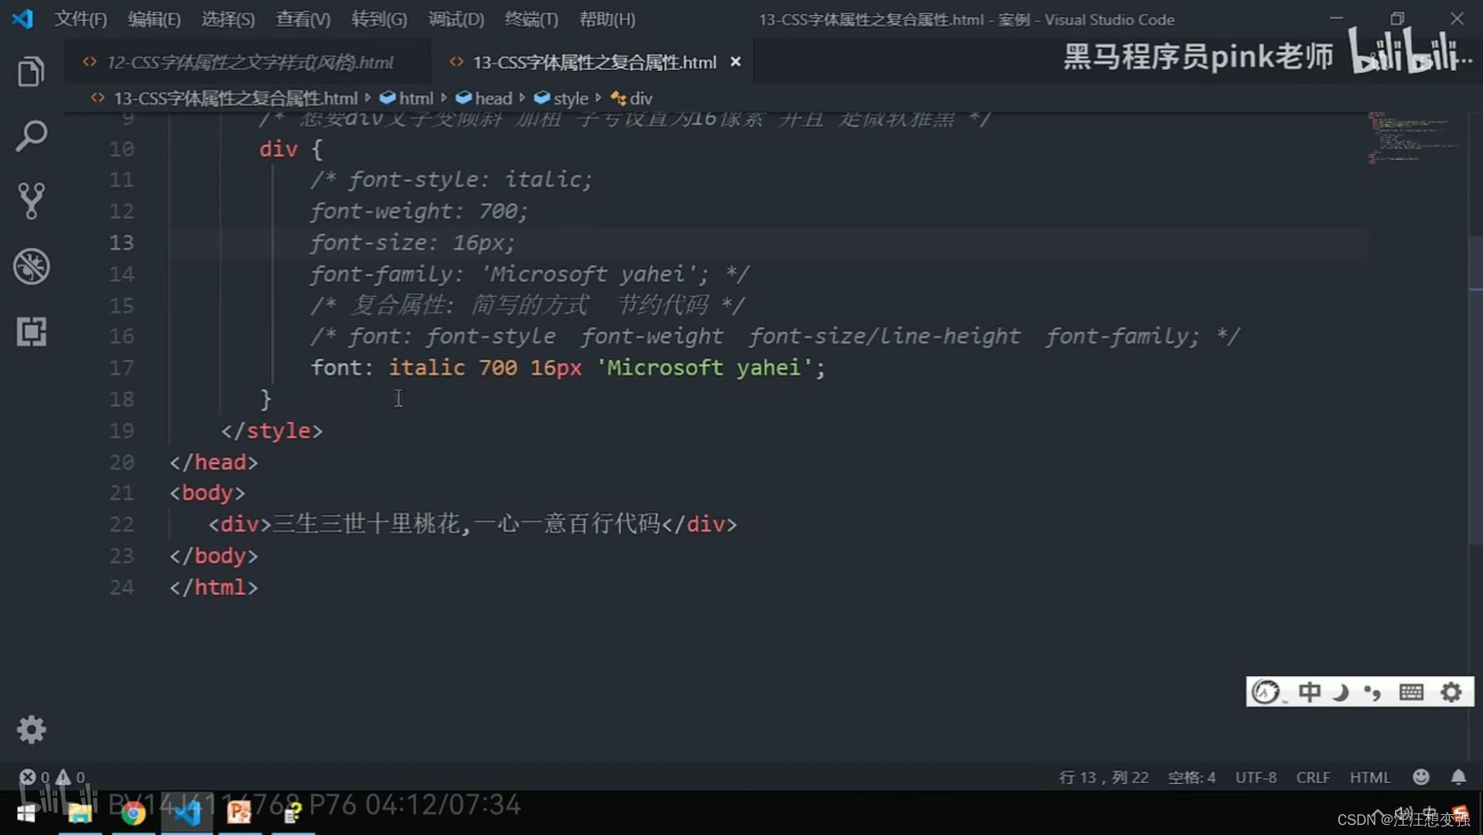Click the VS Code taskbar icon
This screenshot has height=835, width=1483.
[x=186, y=813]
